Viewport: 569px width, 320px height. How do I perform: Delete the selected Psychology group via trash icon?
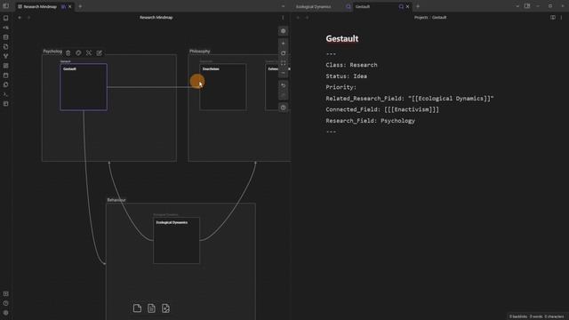(68, 53)
